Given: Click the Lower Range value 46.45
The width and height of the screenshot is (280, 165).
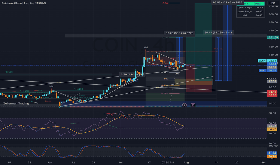Looking at the screenshot, I should point(259,11).
